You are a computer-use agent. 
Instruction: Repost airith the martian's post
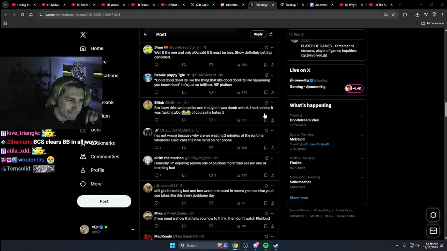pyautogui.click(x=184, y=175)
